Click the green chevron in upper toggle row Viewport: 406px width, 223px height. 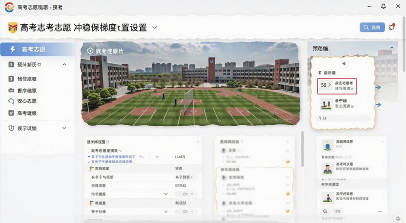click(166, 194)
